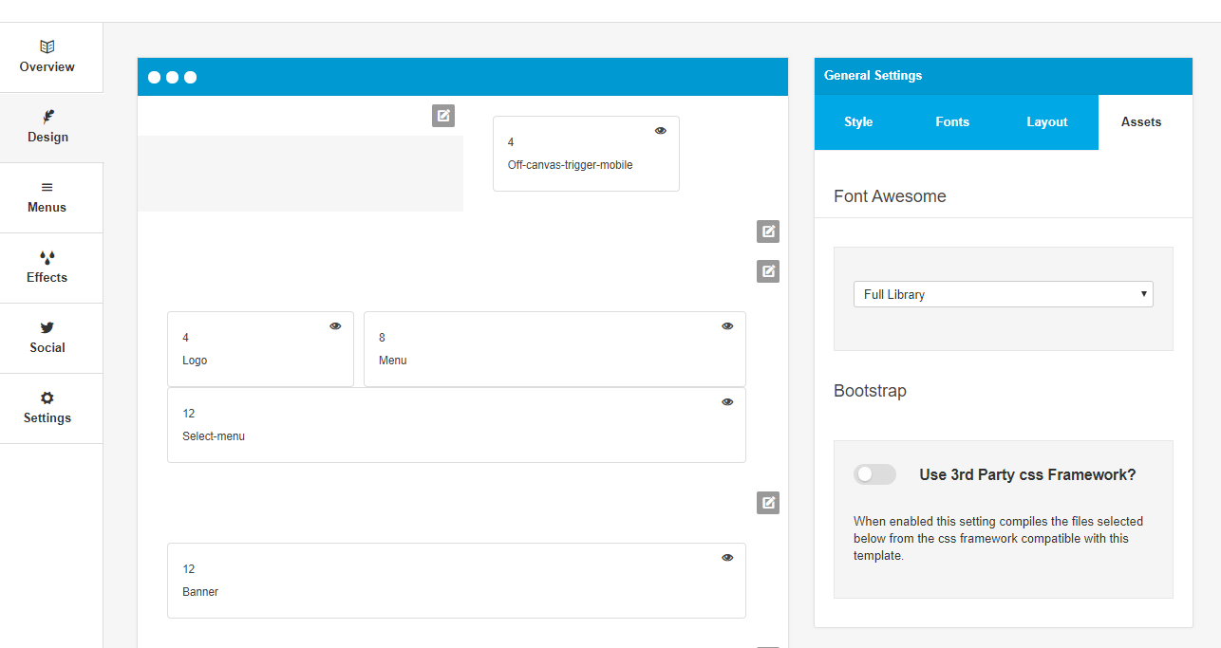Click the General Settings panel header

coord(1004,76)
